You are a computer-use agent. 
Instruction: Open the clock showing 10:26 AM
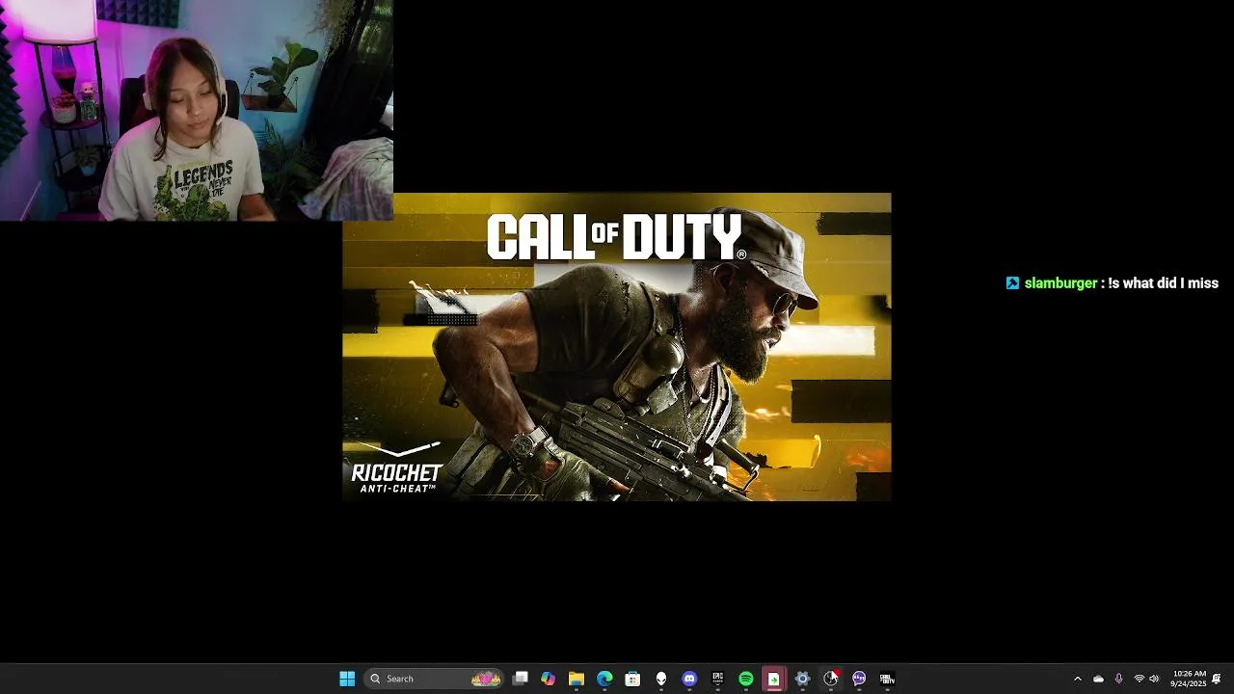tap(1189, 679)
